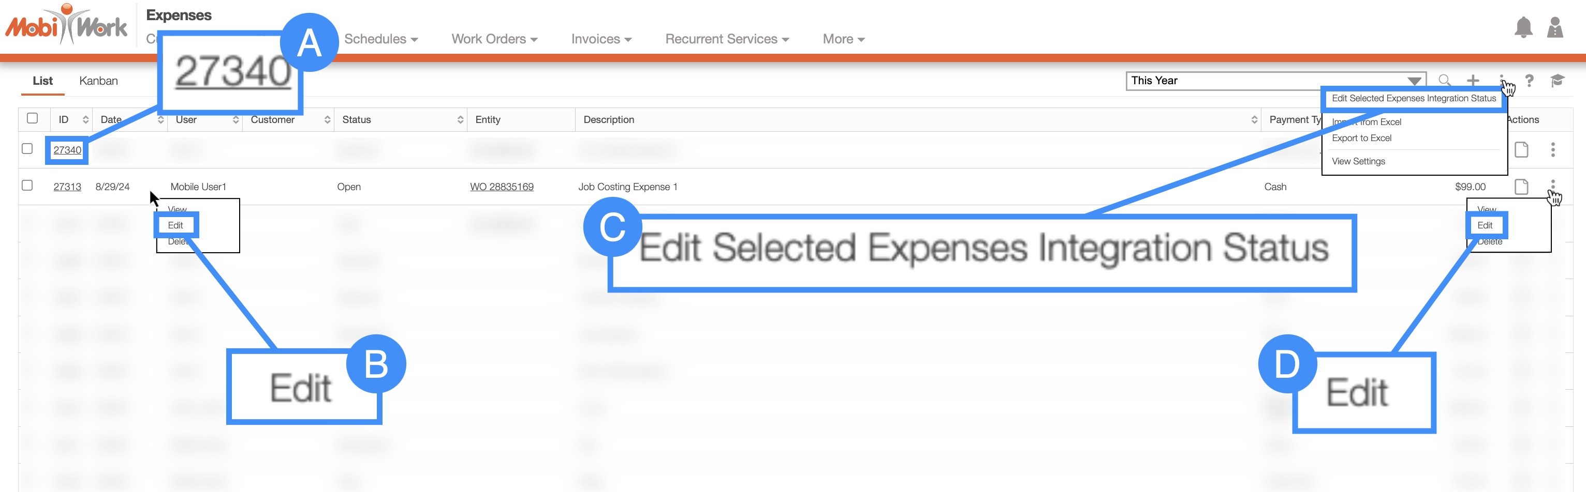Open three-dot actions menu for expense 27340
The width and height of the screenshot is (1586, 492).
pyautogui.click(x=1553, y=149)
